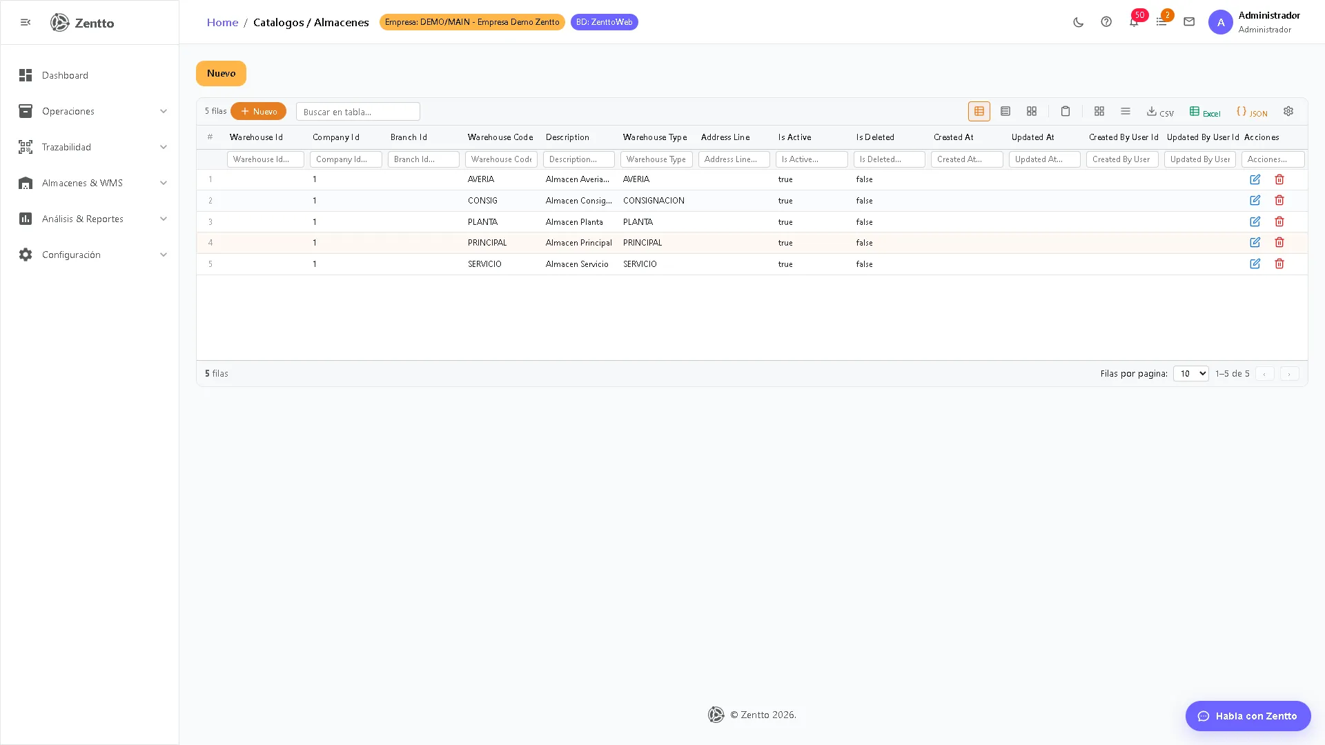Switch to the highlighted table view icon
This screenshot has height=745, width=1325.
[x=979, y=111]
